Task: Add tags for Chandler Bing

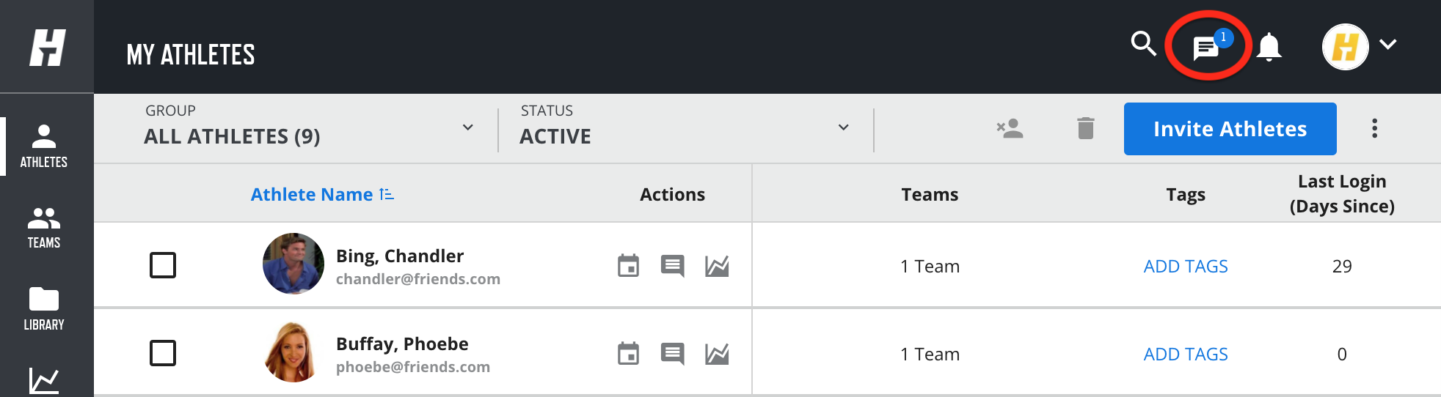Action: pyautogui.click(x=1186, y=267)
